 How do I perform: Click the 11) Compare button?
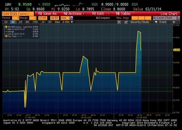pos(103,18)
